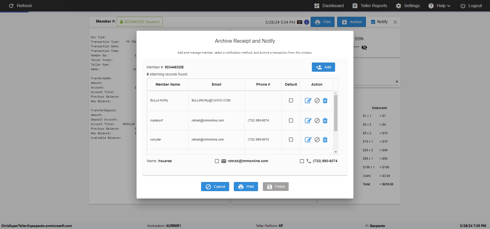Delete the madelynf member record
The image size is (490, 229).
pos(325,121)
